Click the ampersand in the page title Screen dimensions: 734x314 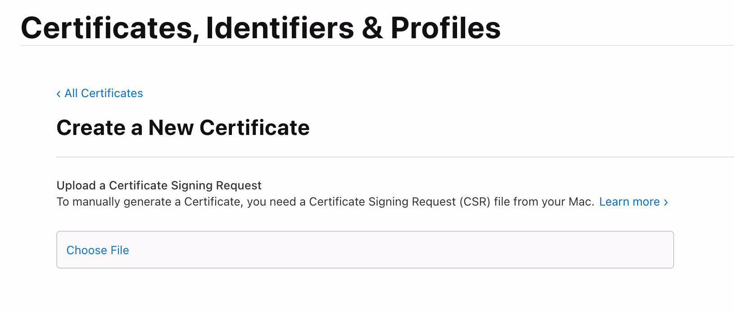click(372, 28)
